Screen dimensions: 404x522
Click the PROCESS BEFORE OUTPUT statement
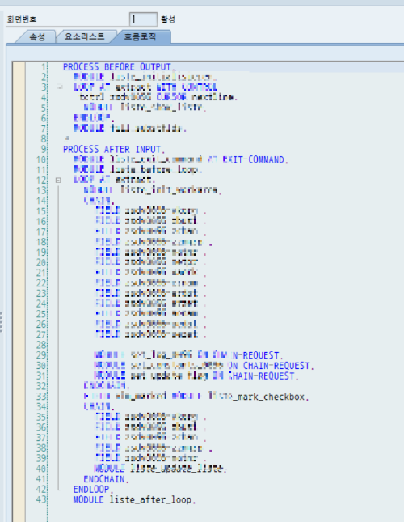point(119,67)
